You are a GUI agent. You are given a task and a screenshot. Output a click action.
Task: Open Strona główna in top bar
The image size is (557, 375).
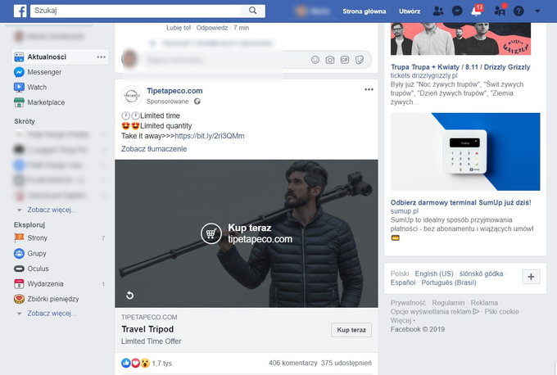(365, 11)
